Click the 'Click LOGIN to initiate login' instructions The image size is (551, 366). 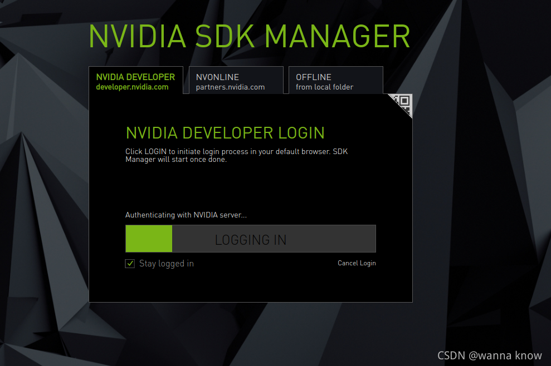[x=236, y=155]
